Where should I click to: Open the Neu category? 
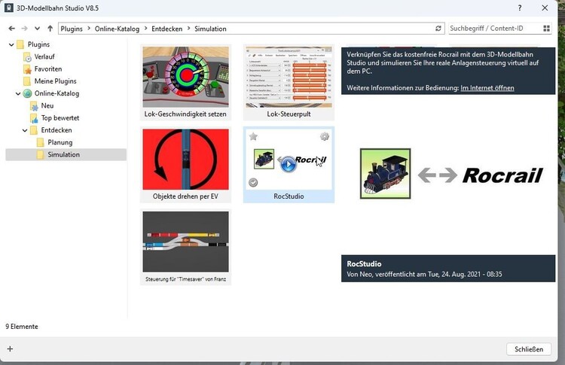click(x=47, y=106)
